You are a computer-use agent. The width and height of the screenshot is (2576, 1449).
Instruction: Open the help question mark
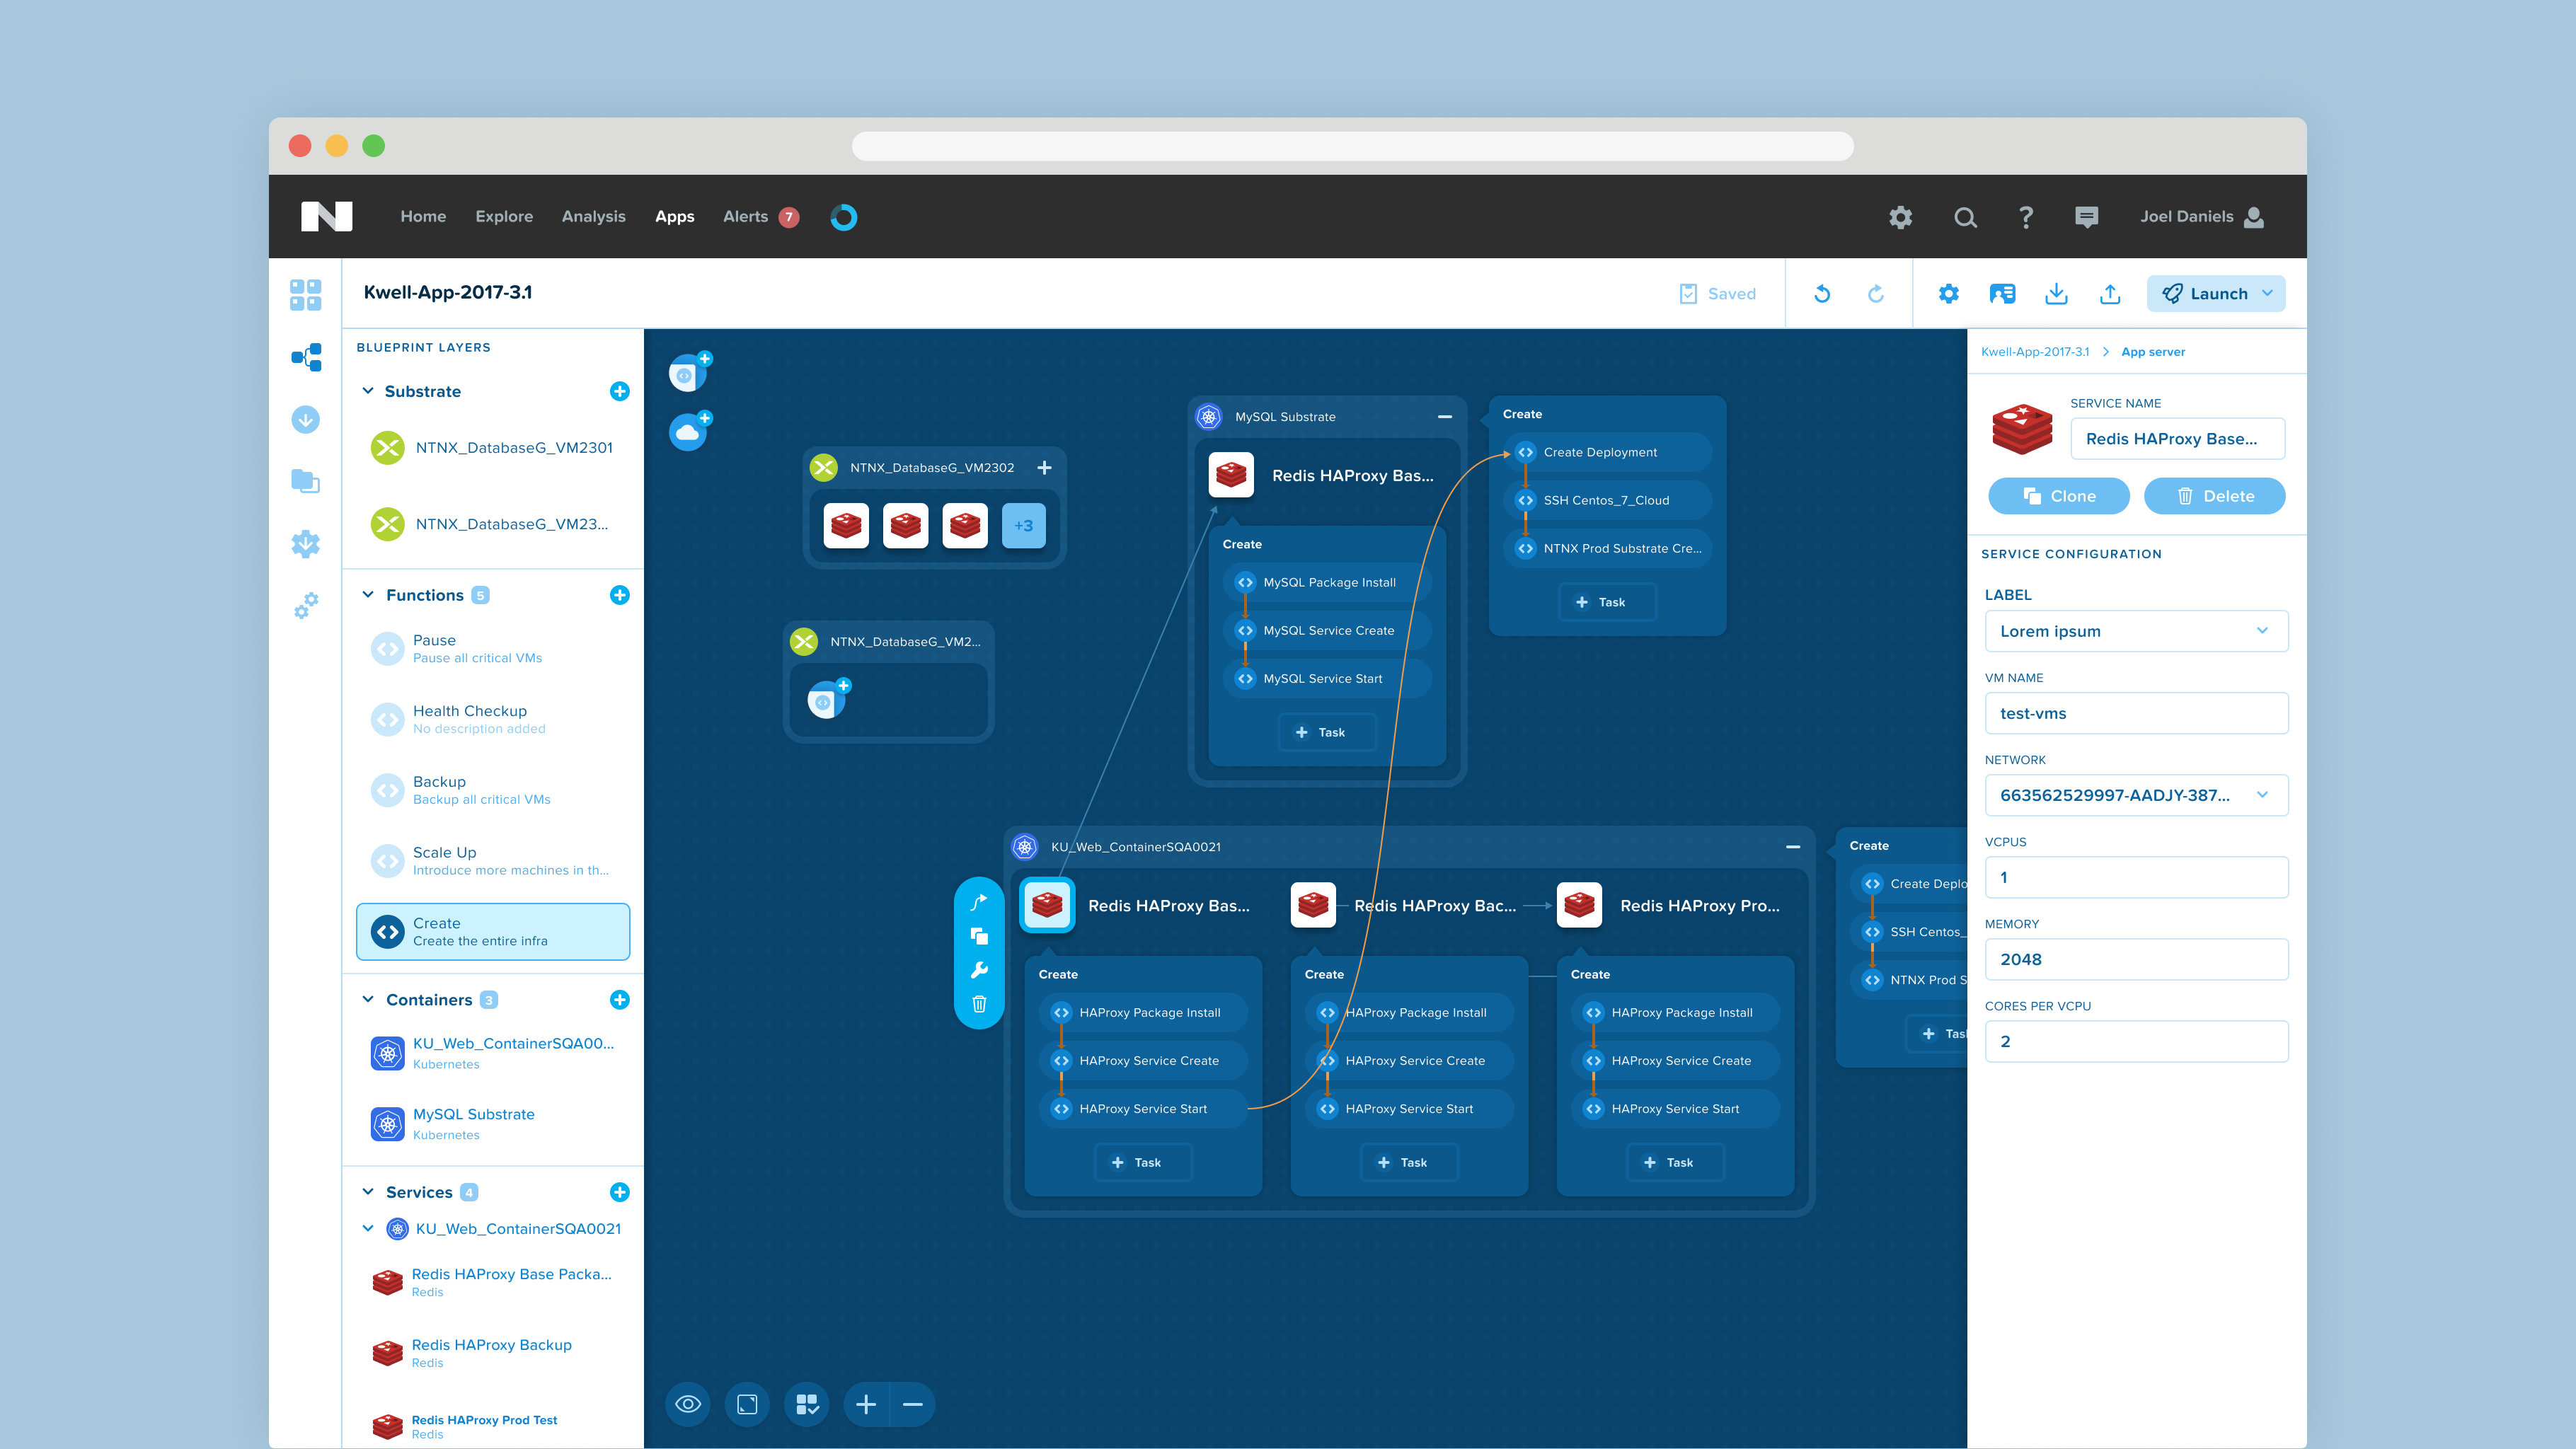tap(2026, 217)
